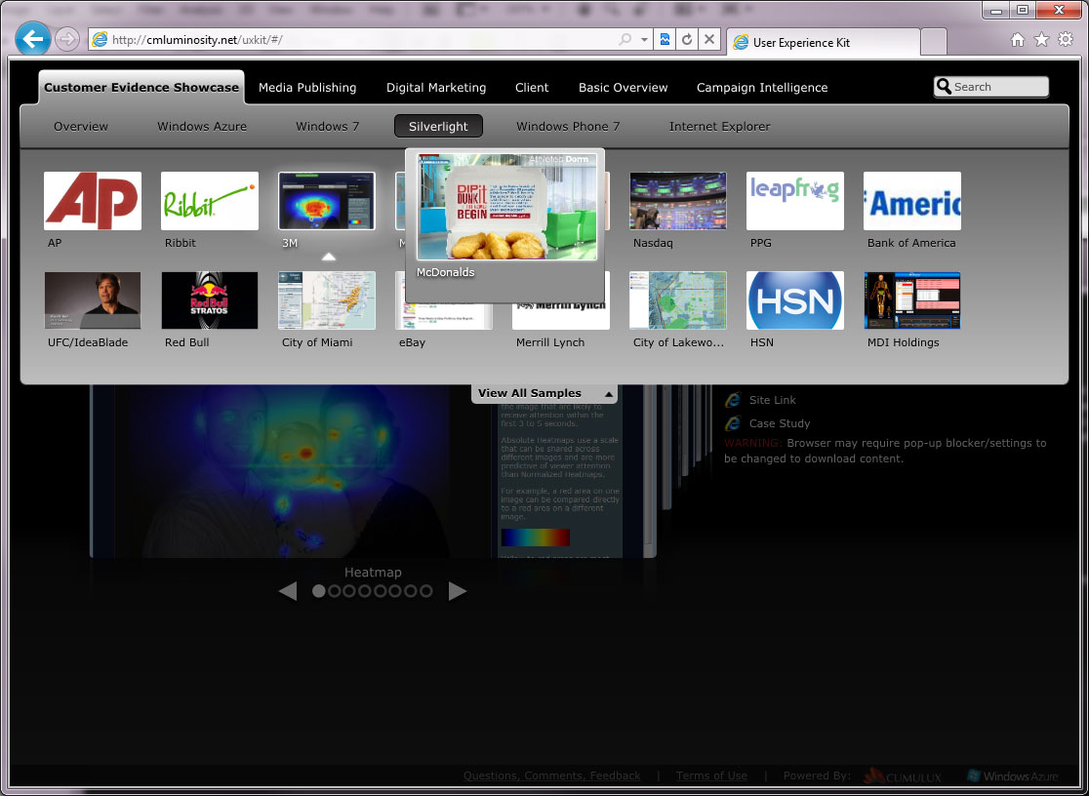This screenshot has width=1089, height=796.
Task: Open the Case Study link
Action: coord(780,423)
